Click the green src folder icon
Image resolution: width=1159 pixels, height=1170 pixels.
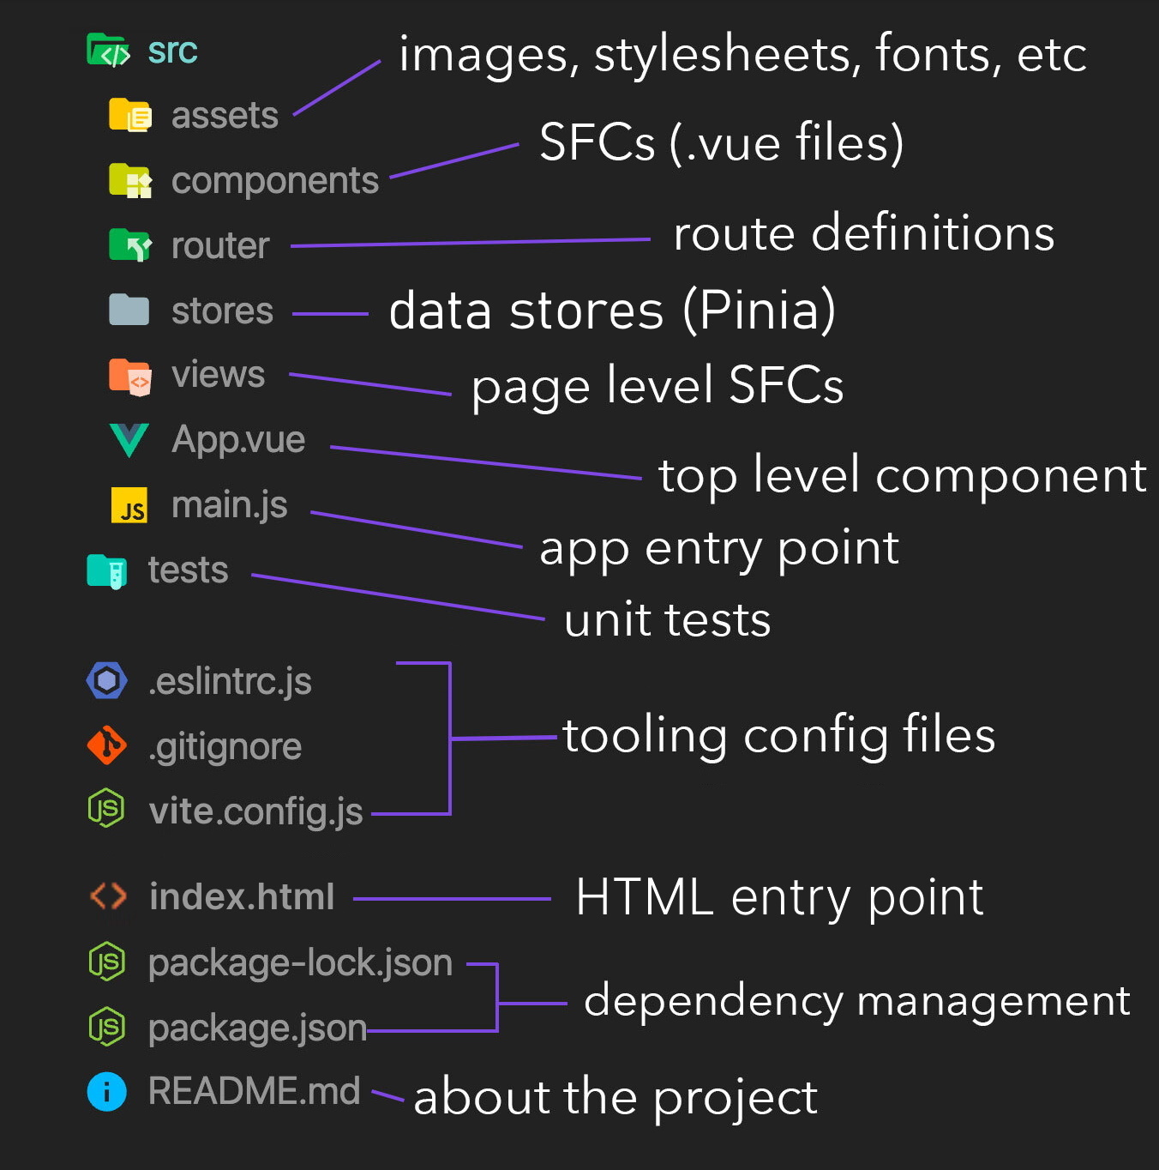point(108,50)
